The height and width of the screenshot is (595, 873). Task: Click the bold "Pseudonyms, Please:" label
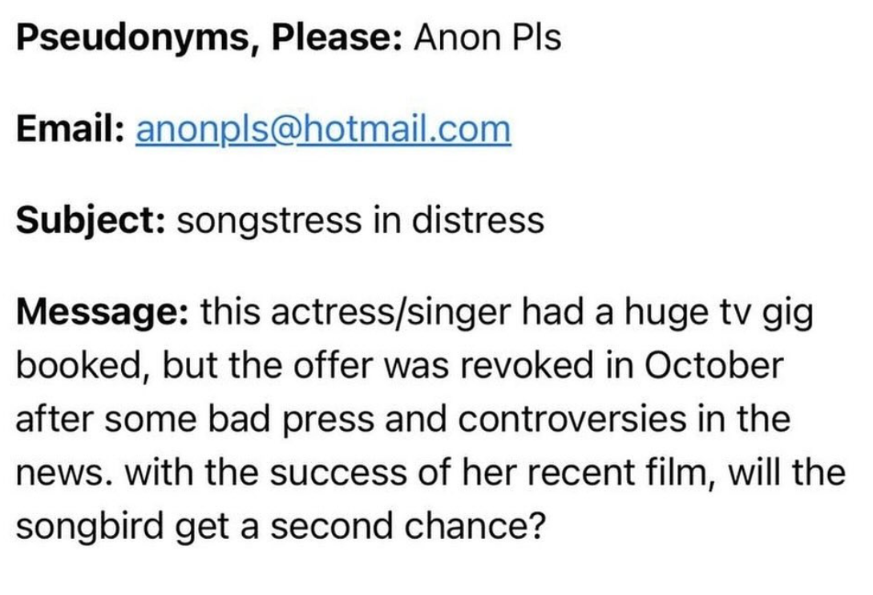210,38
